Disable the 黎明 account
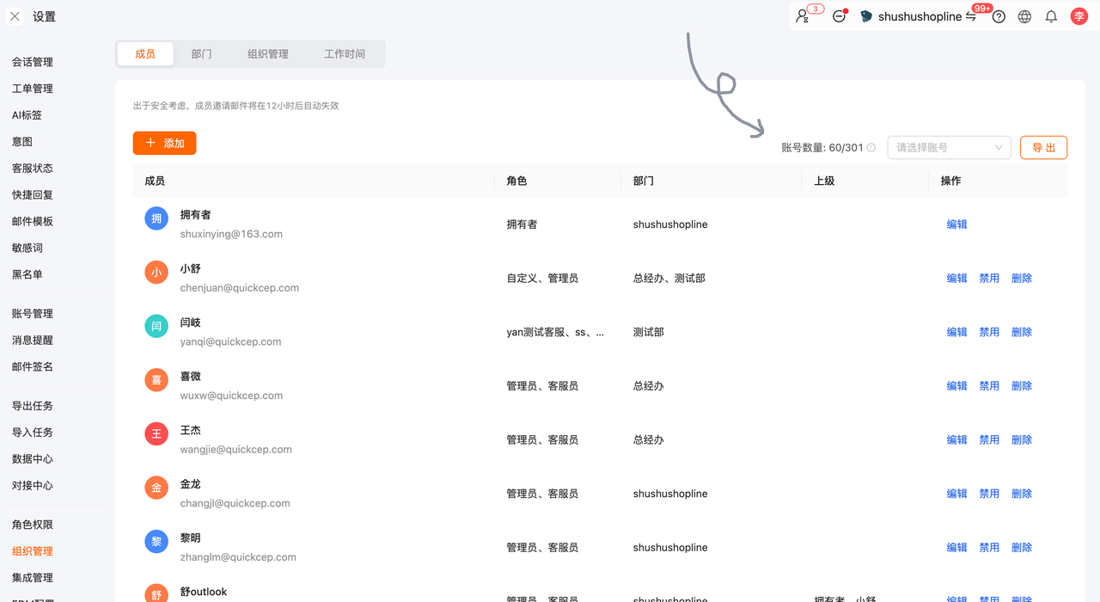The image size is (1100, 602). click(989, 548)
